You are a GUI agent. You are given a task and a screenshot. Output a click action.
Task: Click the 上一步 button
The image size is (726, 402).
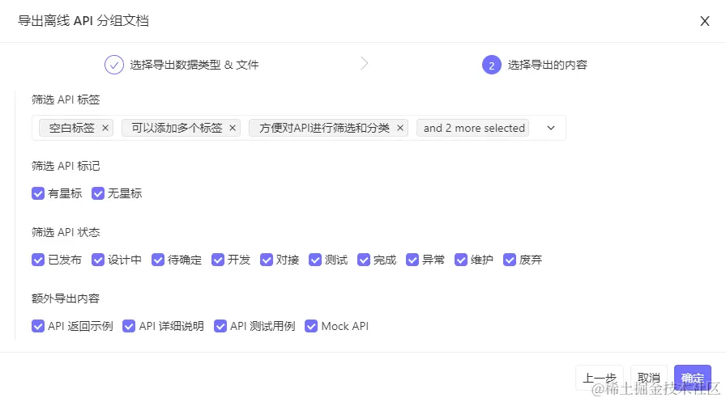click(599, 378)
